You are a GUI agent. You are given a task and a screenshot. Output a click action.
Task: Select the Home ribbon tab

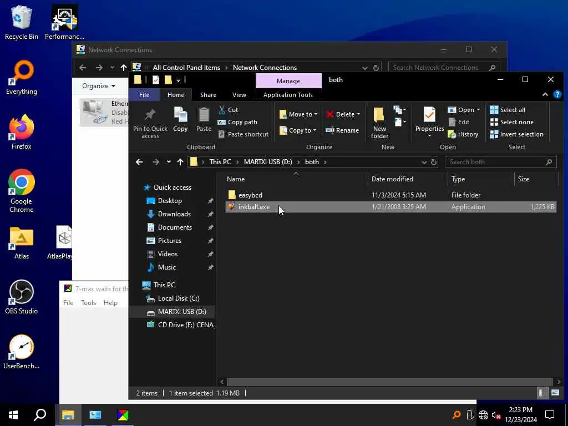(x=176, y=94)
